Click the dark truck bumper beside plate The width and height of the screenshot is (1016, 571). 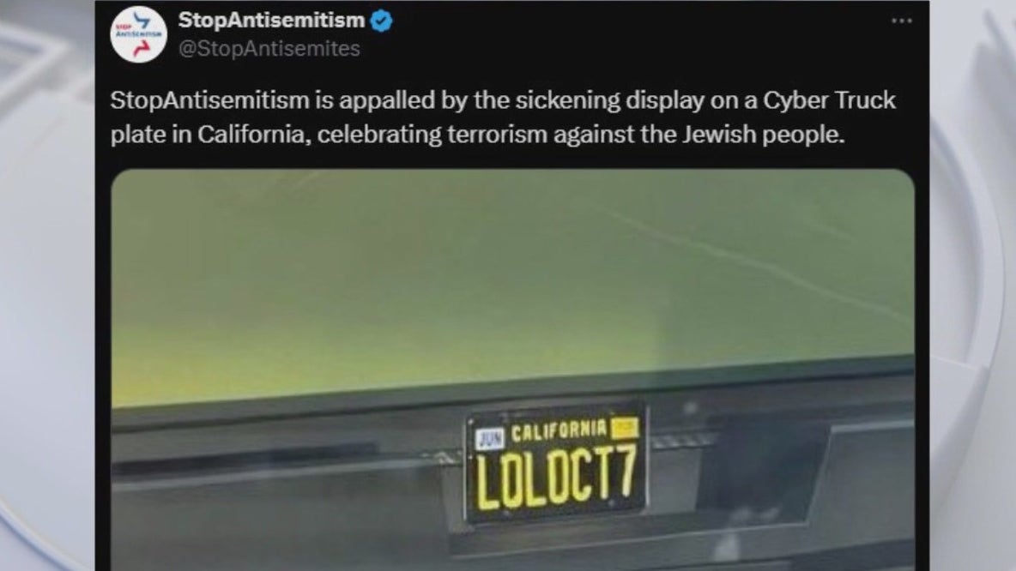777,479
